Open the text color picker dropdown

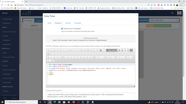coord(49,61)
